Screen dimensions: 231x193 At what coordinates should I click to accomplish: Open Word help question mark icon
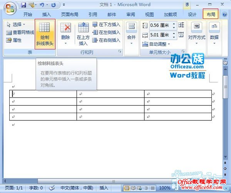click(224, 14)
